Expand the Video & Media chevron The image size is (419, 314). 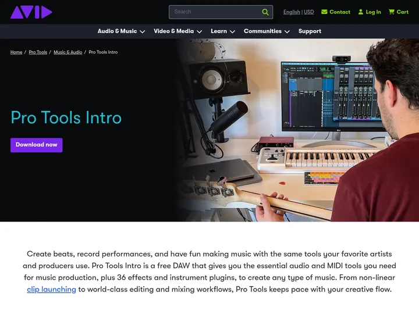coord(200,31)
